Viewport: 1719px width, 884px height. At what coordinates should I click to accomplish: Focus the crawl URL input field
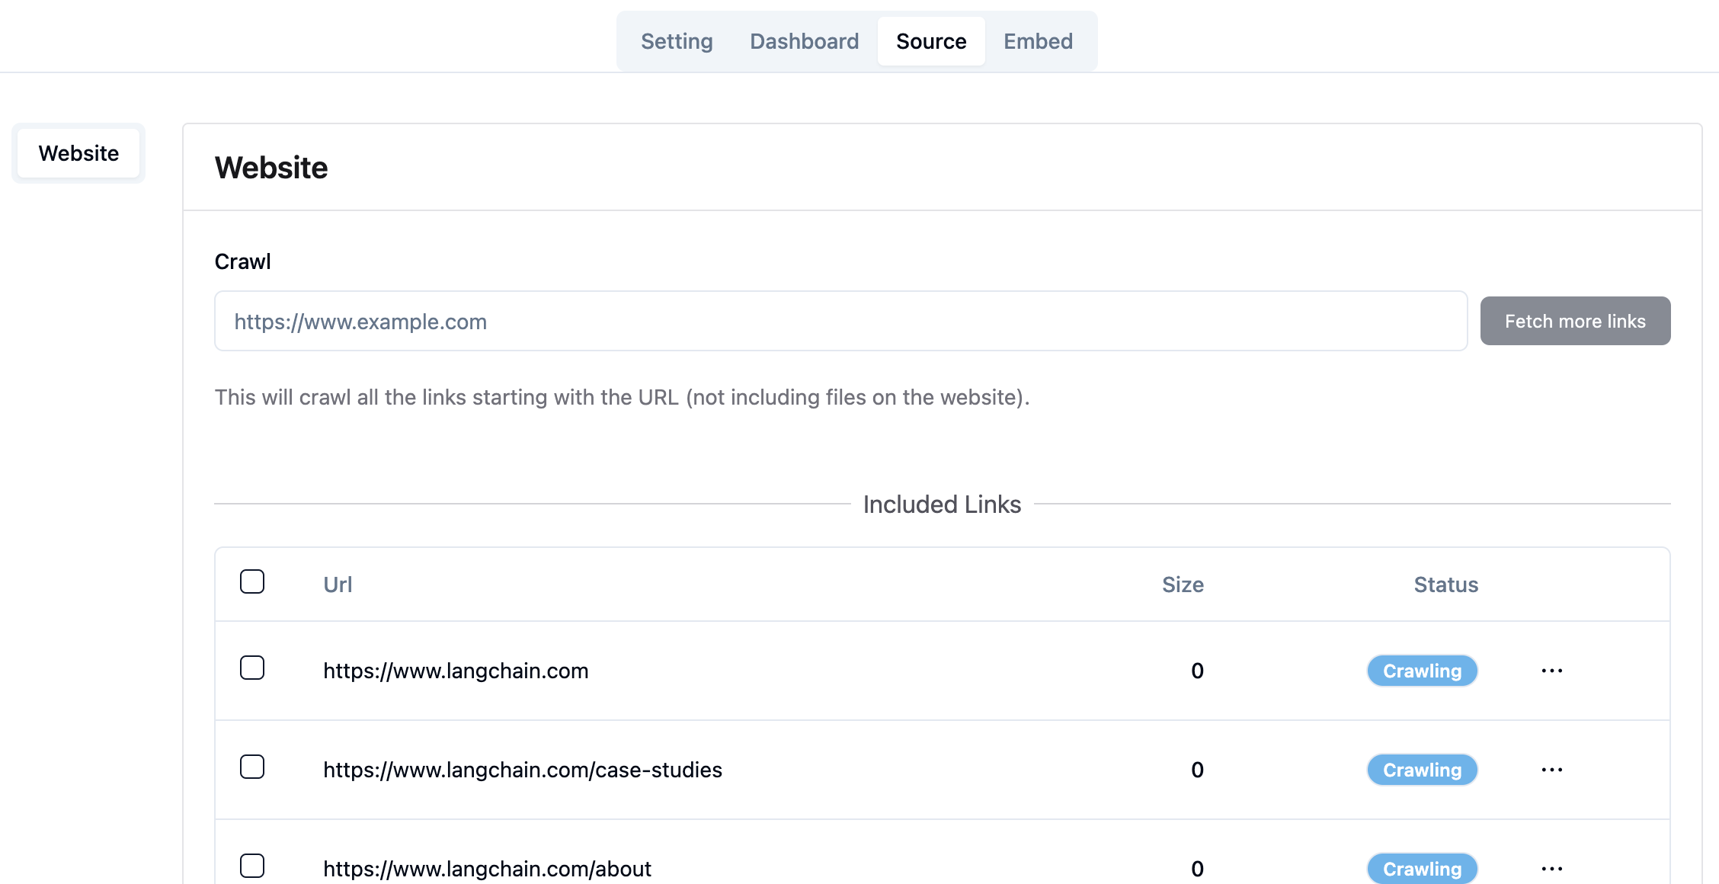(x=840, y=321)
